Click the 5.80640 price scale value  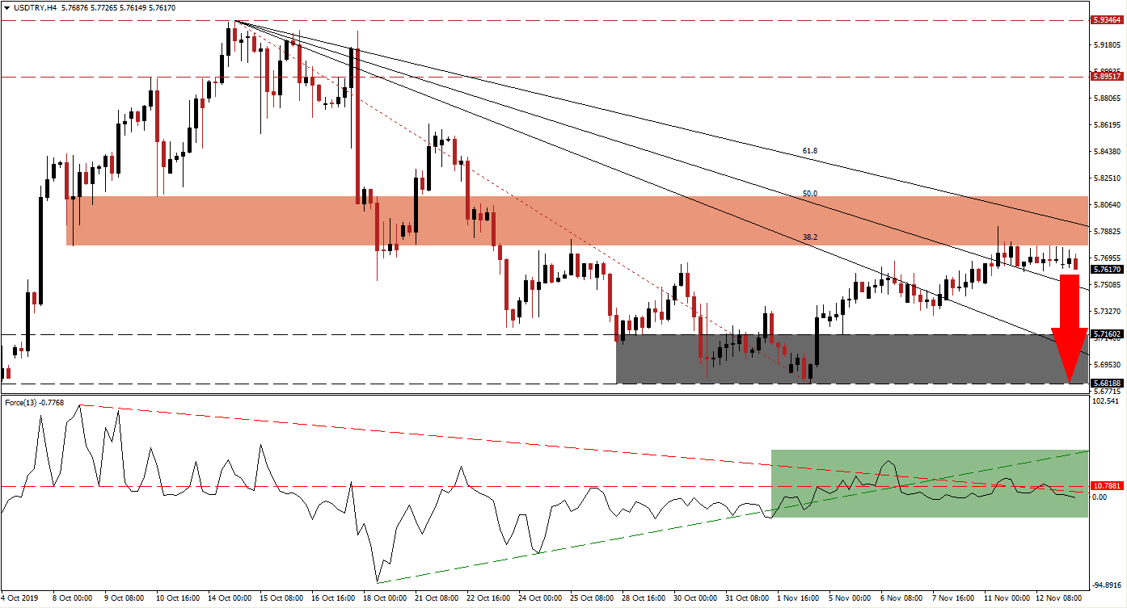pyautogui.click(x=1107, y=205)
